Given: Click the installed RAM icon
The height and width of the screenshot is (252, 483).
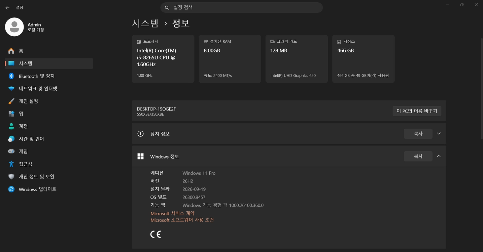Looking at the screenshot, I should tap(206, 41).
